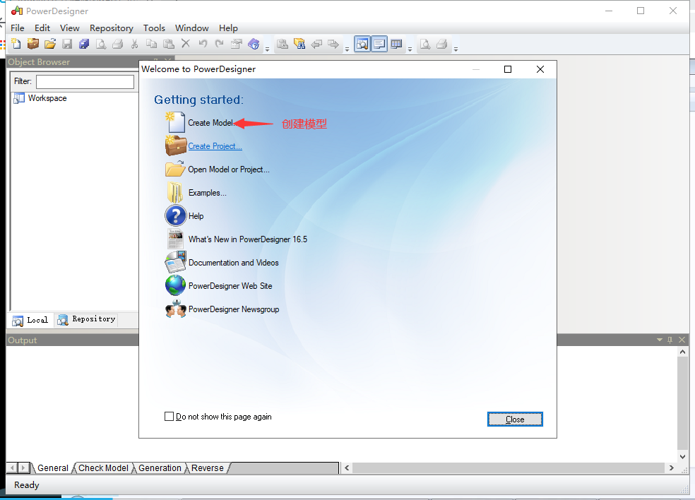
Task: Click the Copy toolbar icon
Action: [152, 44]
